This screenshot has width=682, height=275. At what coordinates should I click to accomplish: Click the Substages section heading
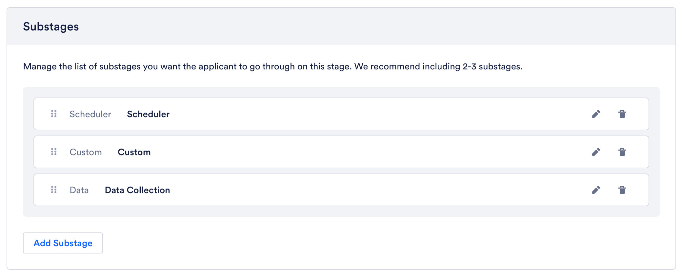(51, 27)
